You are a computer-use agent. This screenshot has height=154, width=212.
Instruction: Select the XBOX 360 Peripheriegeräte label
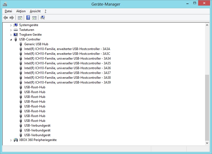pos(38,140)
